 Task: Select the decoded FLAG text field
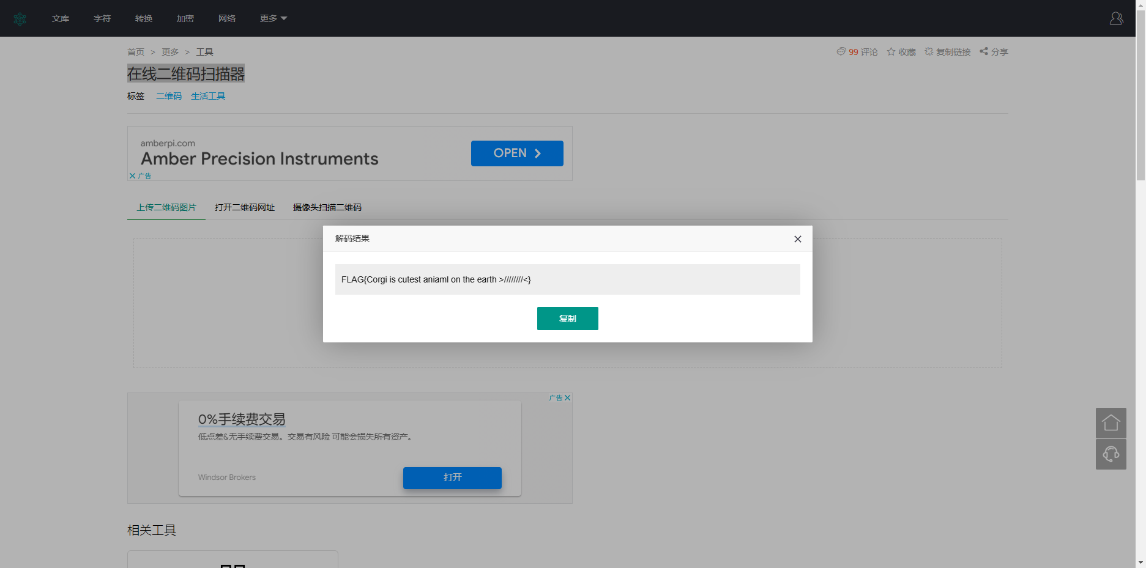pos(567,279)
